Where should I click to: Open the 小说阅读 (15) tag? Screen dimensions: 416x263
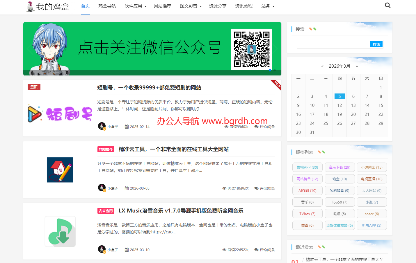[x=372, y=167]
